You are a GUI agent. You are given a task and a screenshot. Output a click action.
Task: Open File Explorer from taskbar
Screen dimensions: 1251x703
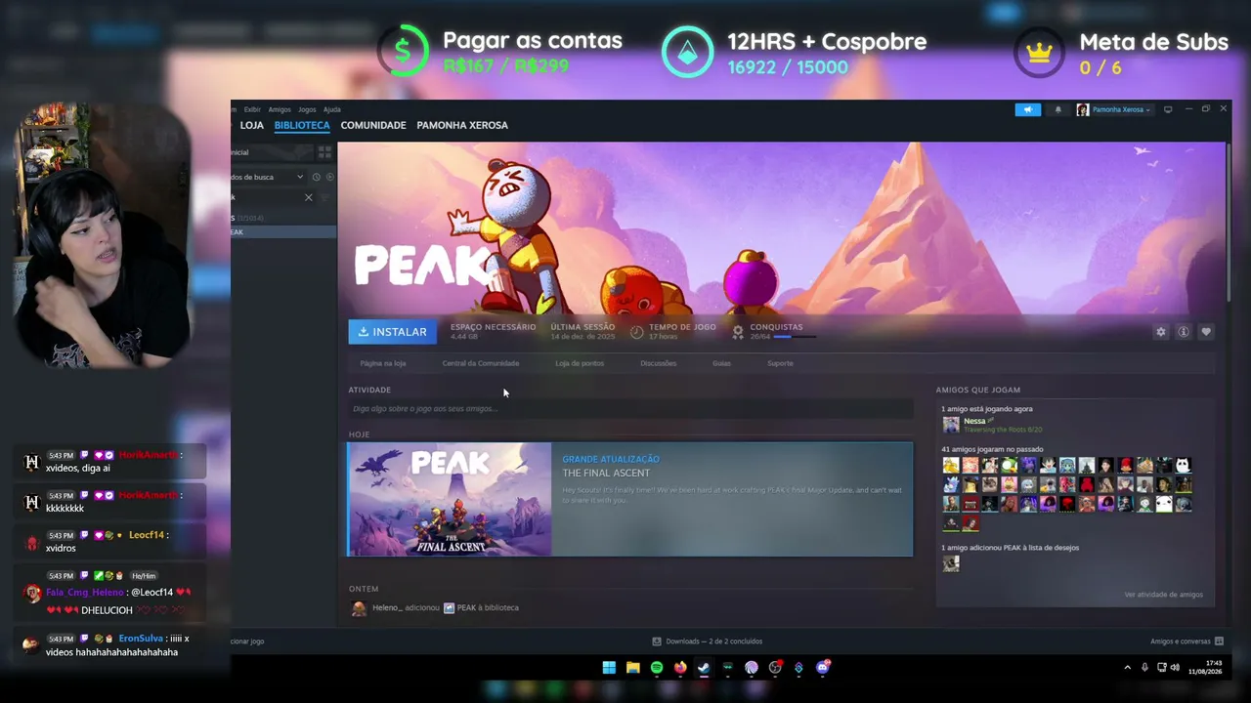[633, 668]
